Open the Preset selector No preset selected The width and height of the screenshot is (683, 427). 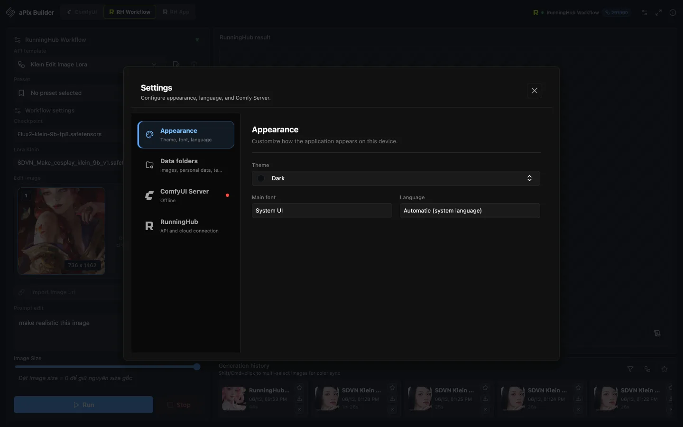tap(69, 93)
